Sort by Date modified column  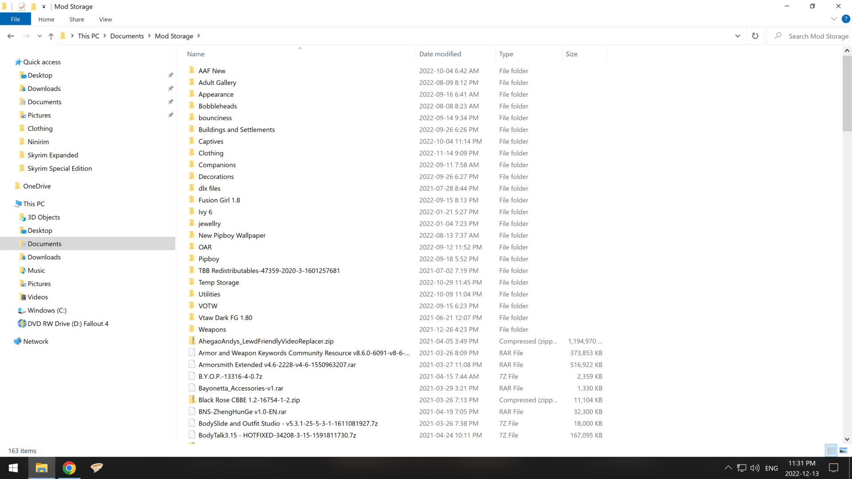point(440,54)
